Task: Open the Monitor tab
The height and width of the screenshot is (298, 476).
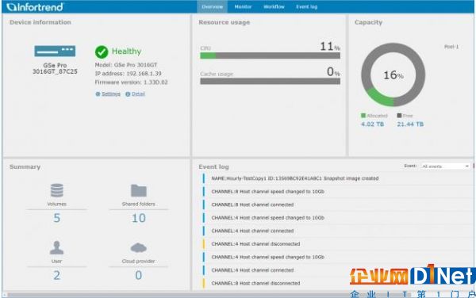Action: (x=244, y=6)
